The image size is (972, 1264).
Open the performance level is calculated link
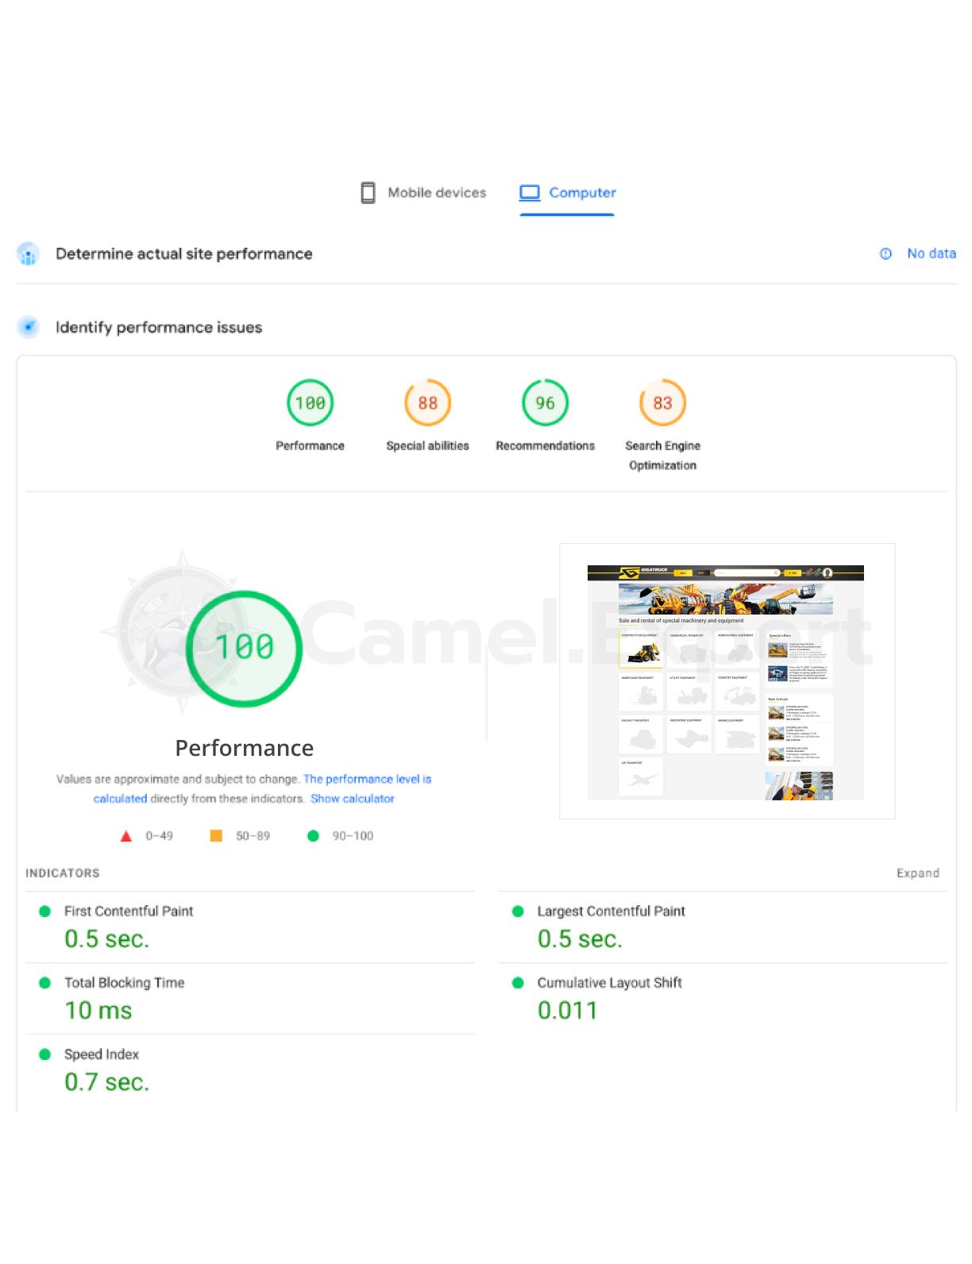click(367, 779)
